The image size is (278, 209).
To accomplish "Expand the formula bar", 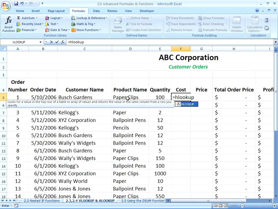I will [275, 42].
